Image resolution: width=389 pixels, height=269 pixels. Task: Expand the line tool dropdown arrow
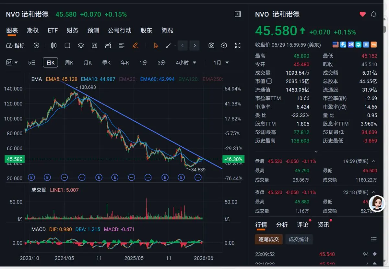(x=175, y=45)
